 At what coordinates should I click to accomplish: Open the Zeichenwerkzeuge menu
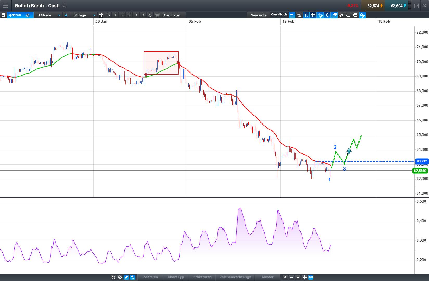235,277
